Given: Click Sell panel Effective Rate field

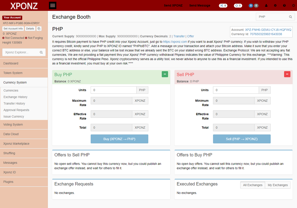Looking at the screenshot, I should pyautogui.click(x=234, y=114).
